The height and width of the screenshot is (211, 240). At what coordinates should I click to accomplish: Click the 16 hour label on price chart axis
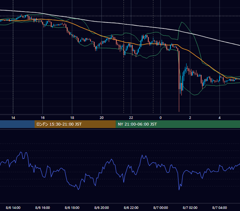coord(43,118)
